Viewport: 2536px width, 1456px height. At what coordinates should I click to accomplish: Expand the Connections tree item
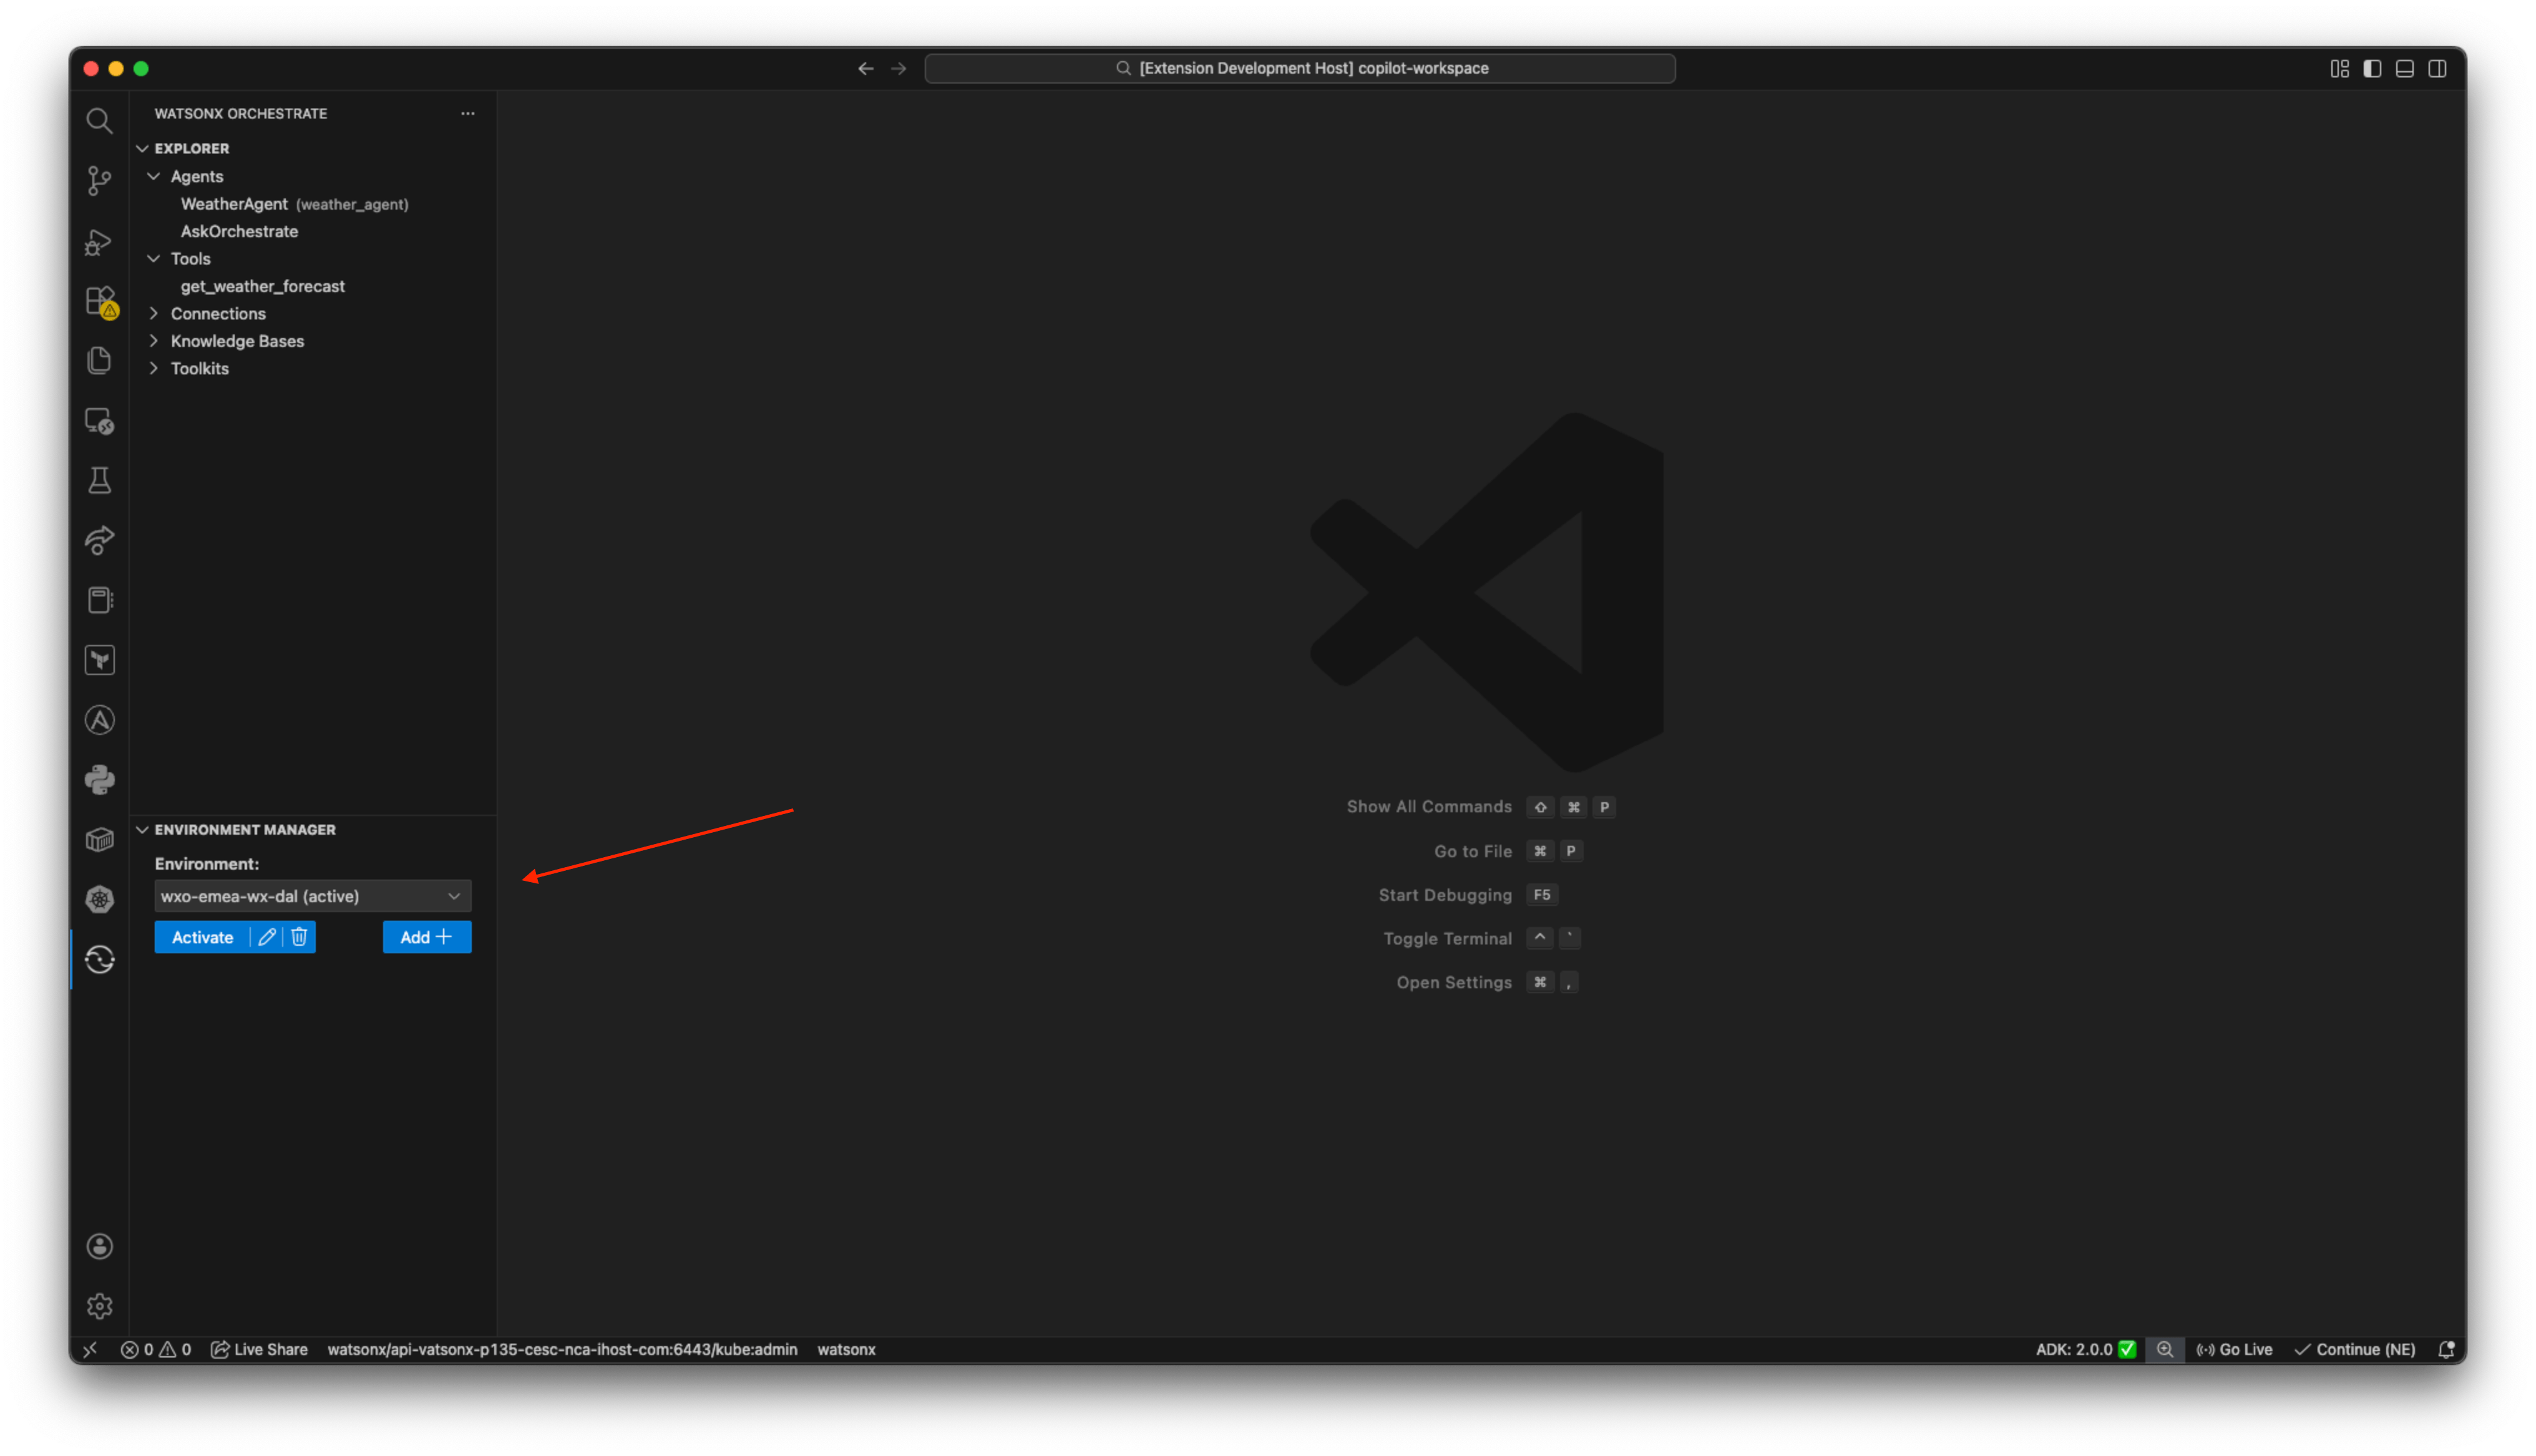pyautogui.click(x=154, y=313)
